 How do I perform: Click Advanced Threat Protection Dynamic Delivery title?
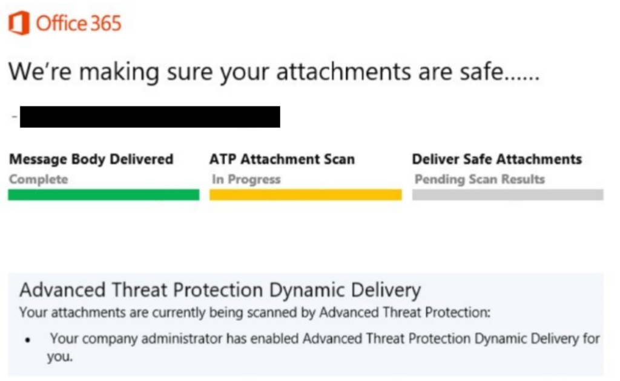[x=220, y=290]
